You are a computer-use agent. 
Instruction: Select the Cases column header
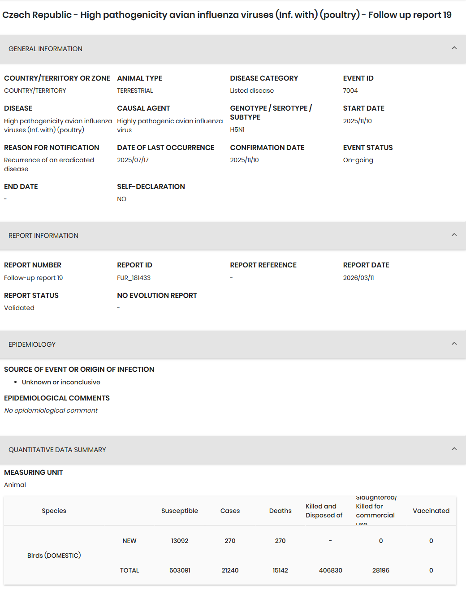230,511
